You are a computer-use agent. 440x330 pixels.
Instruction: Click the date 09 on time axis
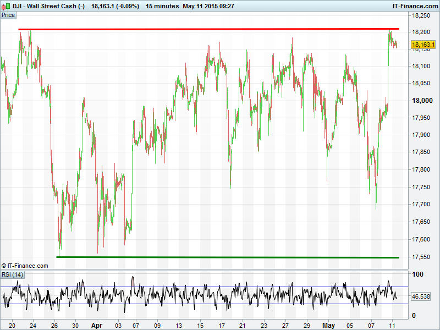coord(157,326)
